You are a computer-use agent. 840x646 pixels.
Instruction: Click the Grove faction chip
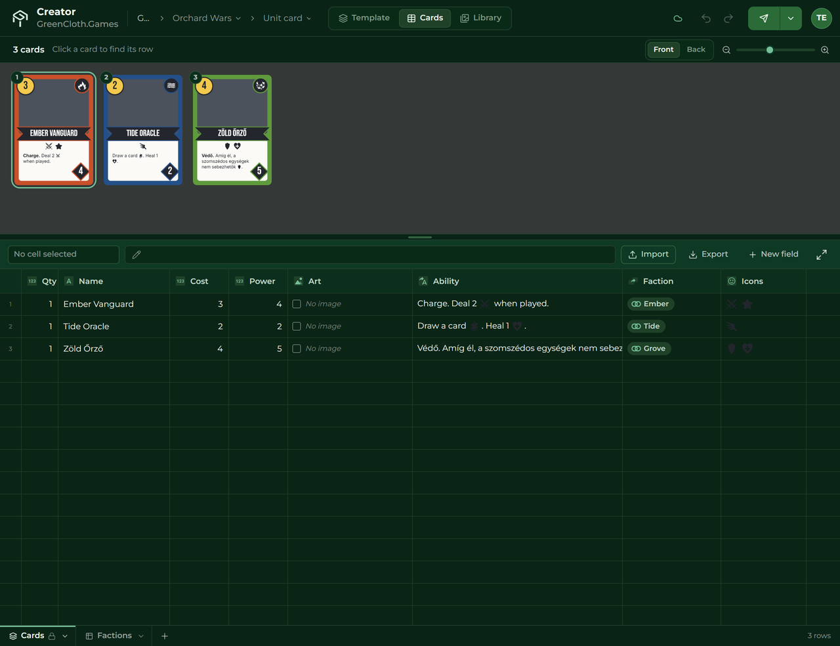click(x=650, y=349)
